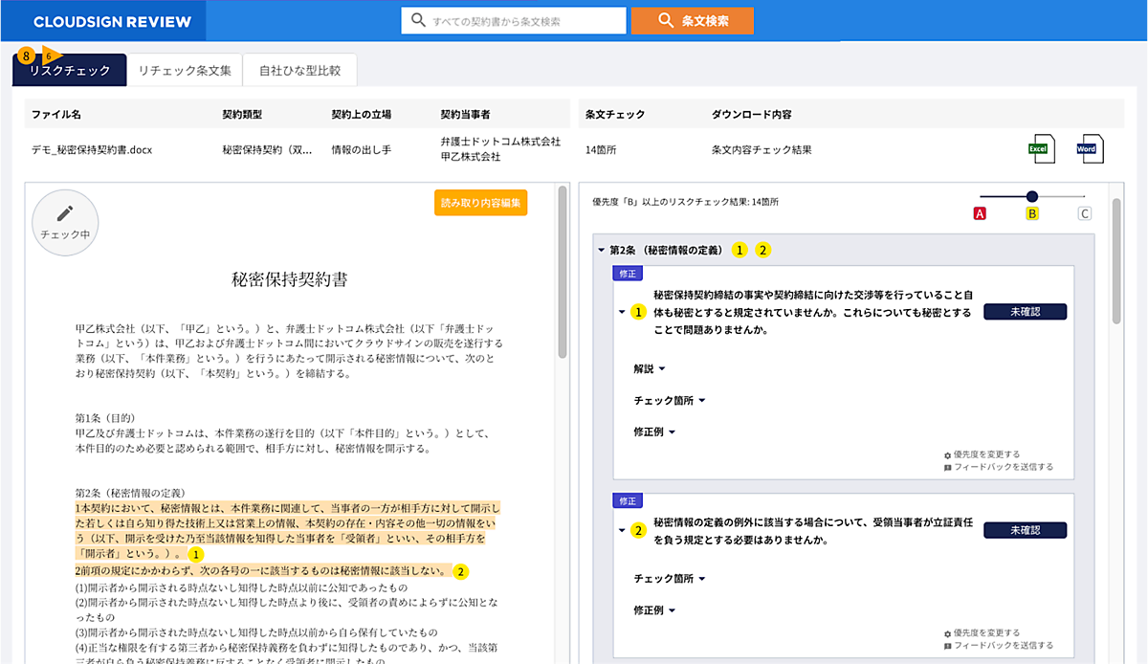Select priority level A red marker
The width and height of the screenshot is (1148, 664).
pos(980,214)
